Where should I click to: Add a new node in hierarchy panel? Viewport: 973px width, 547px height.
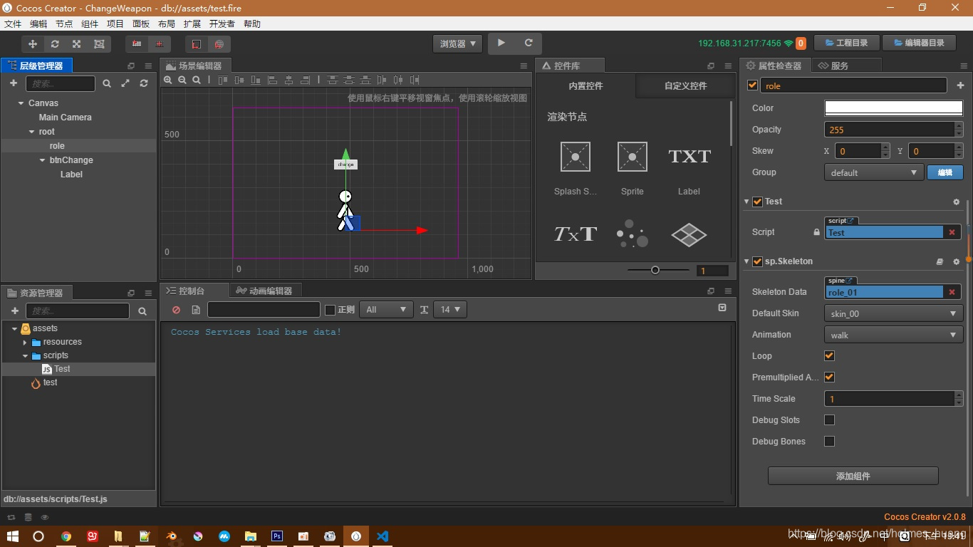point(13,83)
